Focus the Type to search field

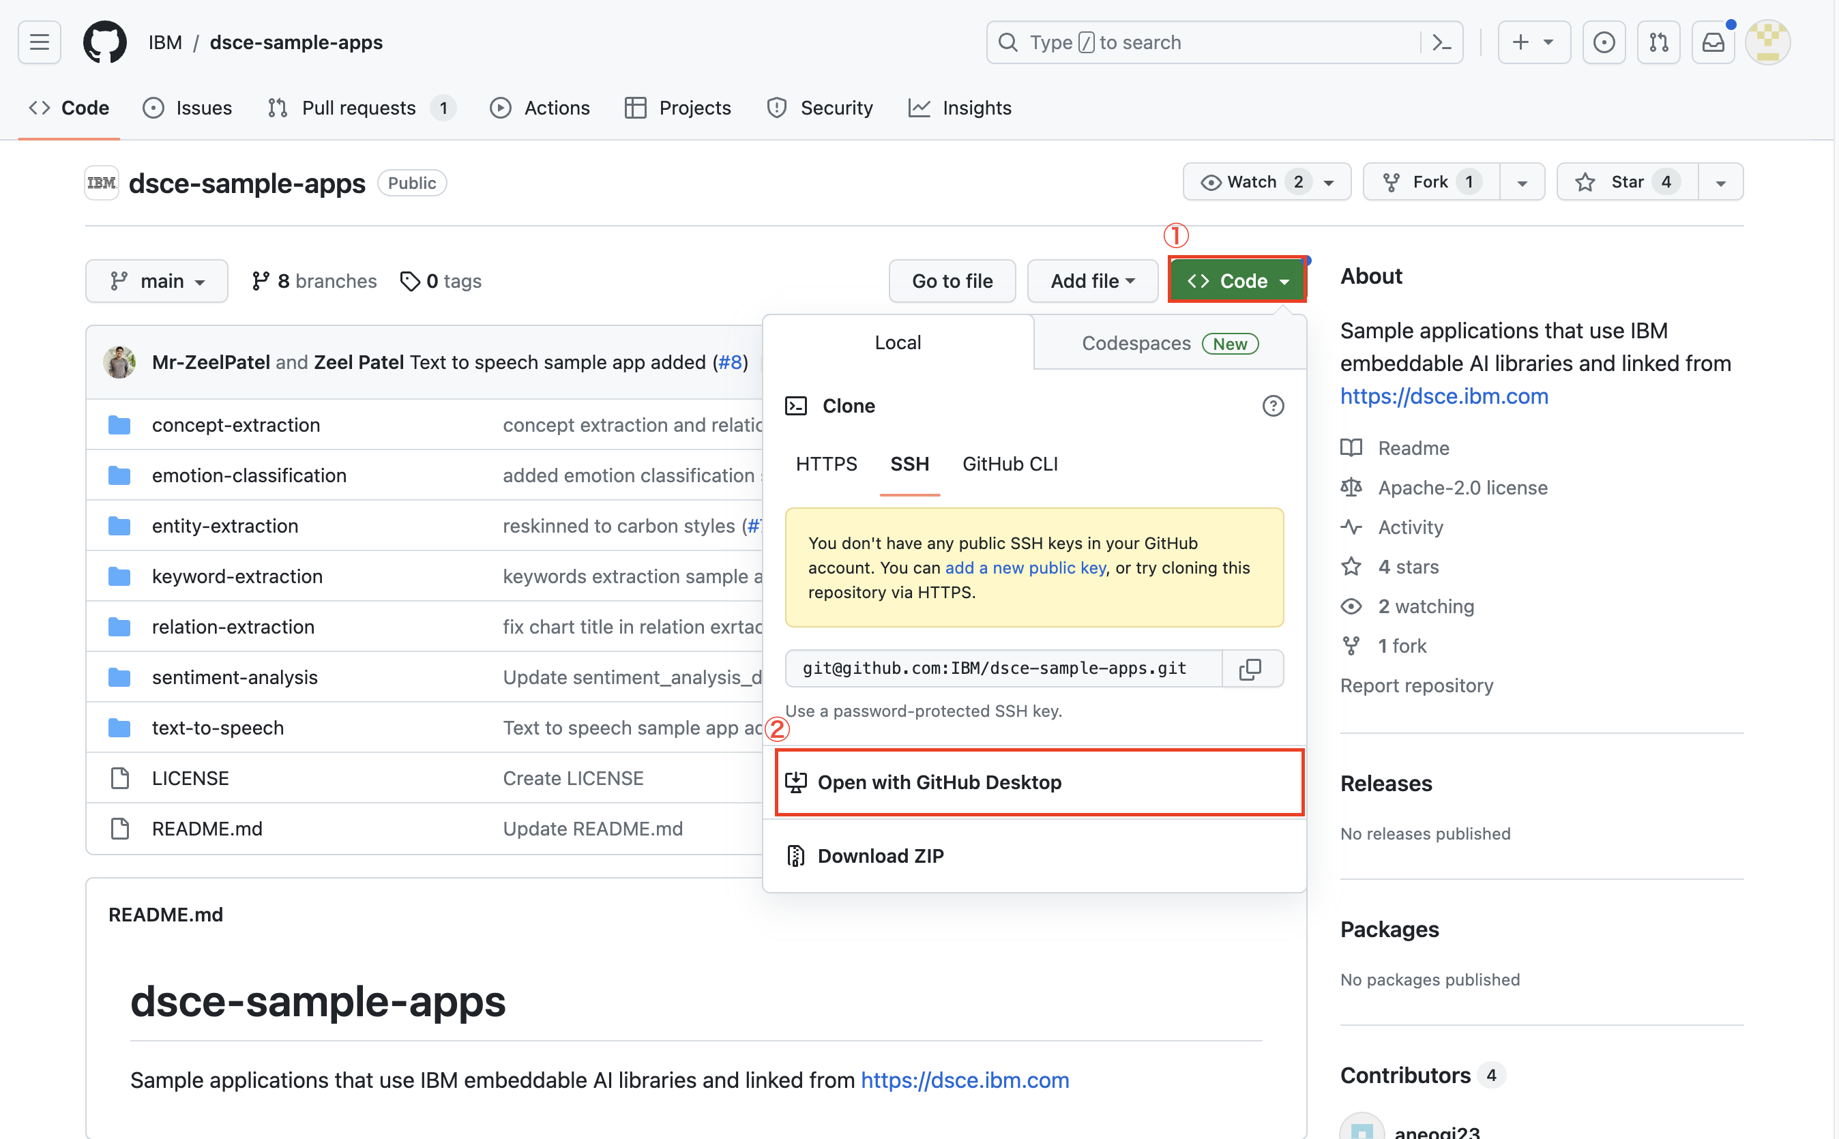click(x=1205, y=42)
